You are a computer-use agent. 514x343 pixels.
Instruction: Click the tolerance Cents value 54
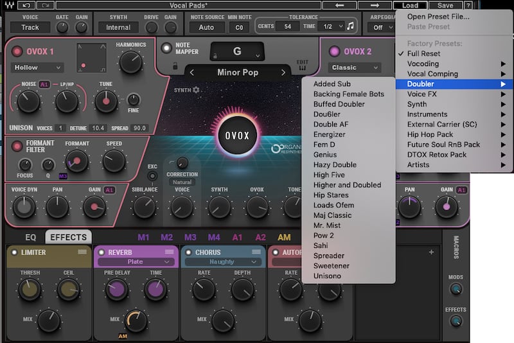coord(287,26)
